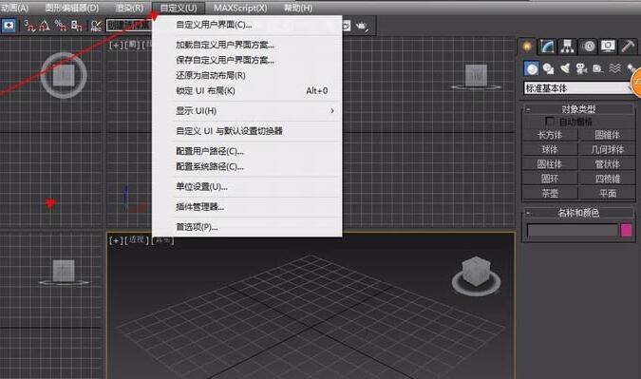The height and width of the screenshot is (379, 641).
Task: Choose 自定义用户界面(C)... menu entry
Action: pyautogui.click(x=247, y=25)
